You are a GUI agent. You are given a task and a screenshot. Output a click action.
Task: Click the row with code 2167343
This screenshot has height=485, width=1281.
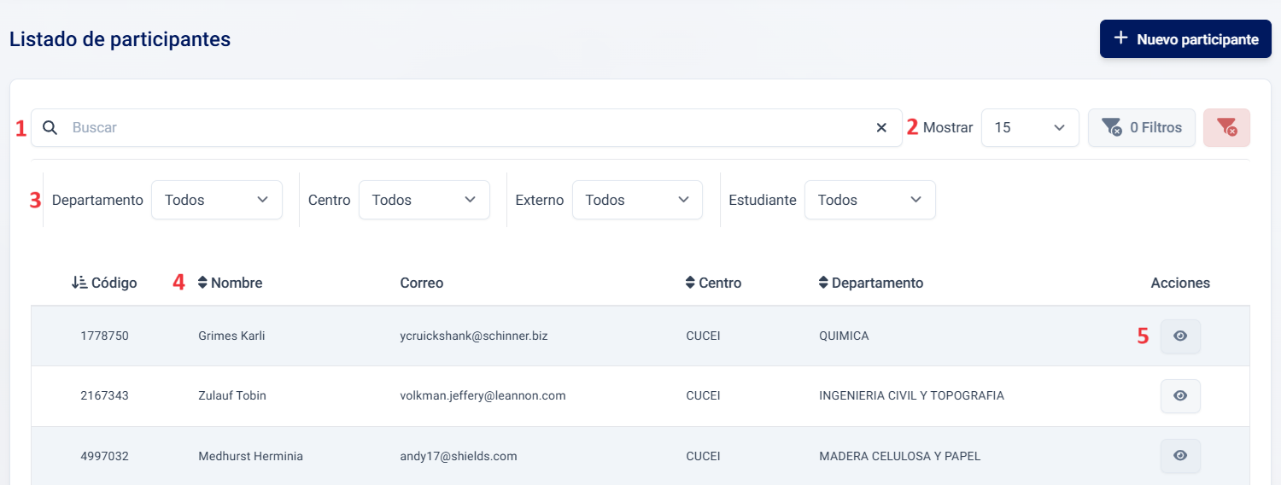(104, 396)
